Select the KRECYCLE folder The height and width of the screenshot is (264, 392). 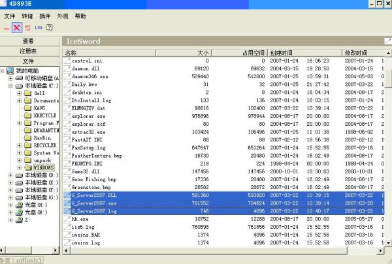pos(45,115)
